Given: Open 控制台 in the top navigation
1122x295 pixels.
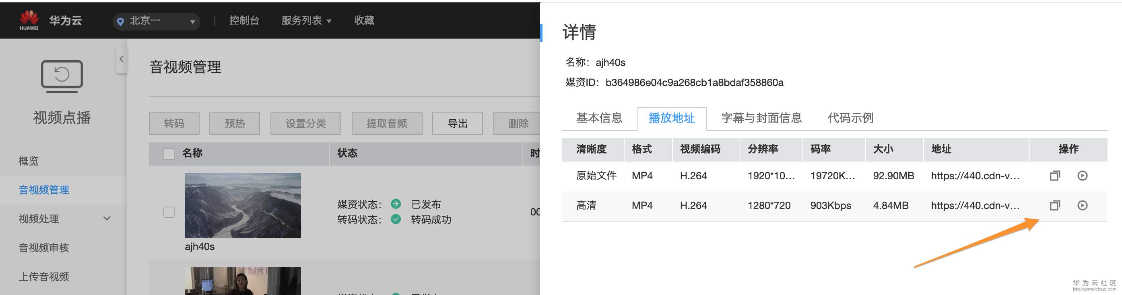Looking at the screenshot, I should tap(244, 20).
